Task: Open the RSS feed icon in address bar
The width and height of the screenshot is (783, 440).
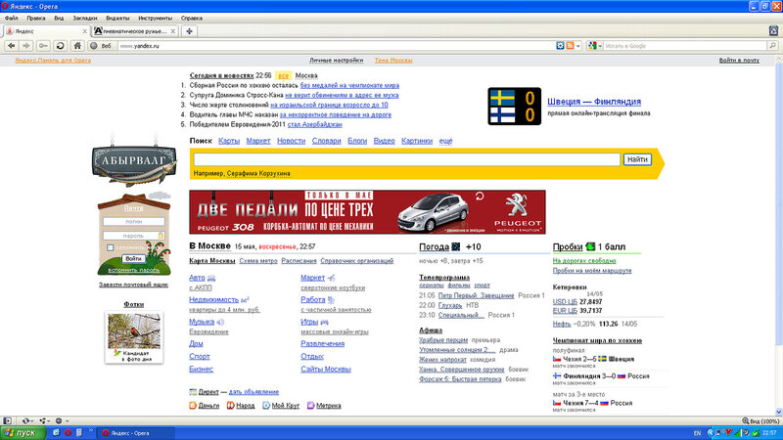Action: (x=570, y=45)
